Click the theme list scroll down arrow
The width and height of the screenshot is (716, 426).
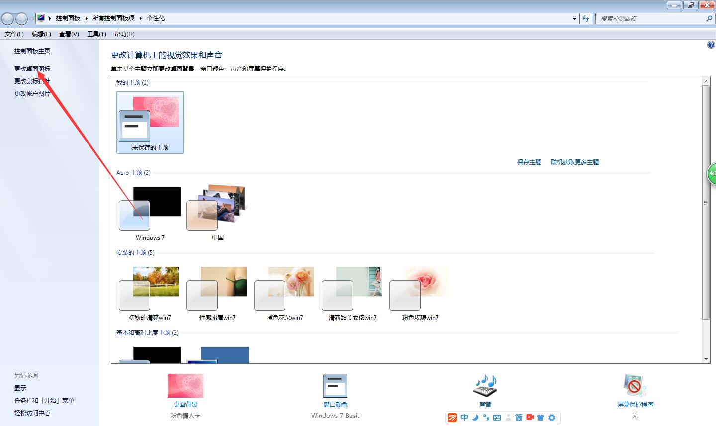click(706, 359)
